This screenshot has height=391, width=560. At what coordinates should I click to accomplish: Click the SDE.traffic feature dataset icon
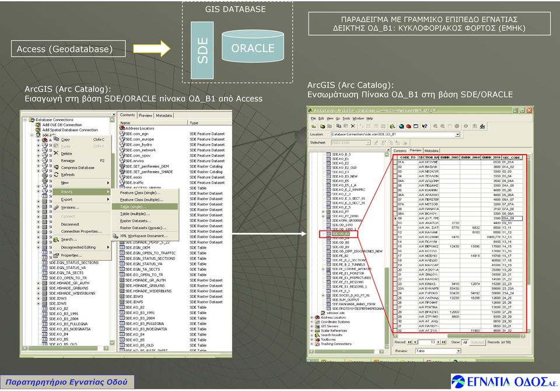[x=122, y=182]
